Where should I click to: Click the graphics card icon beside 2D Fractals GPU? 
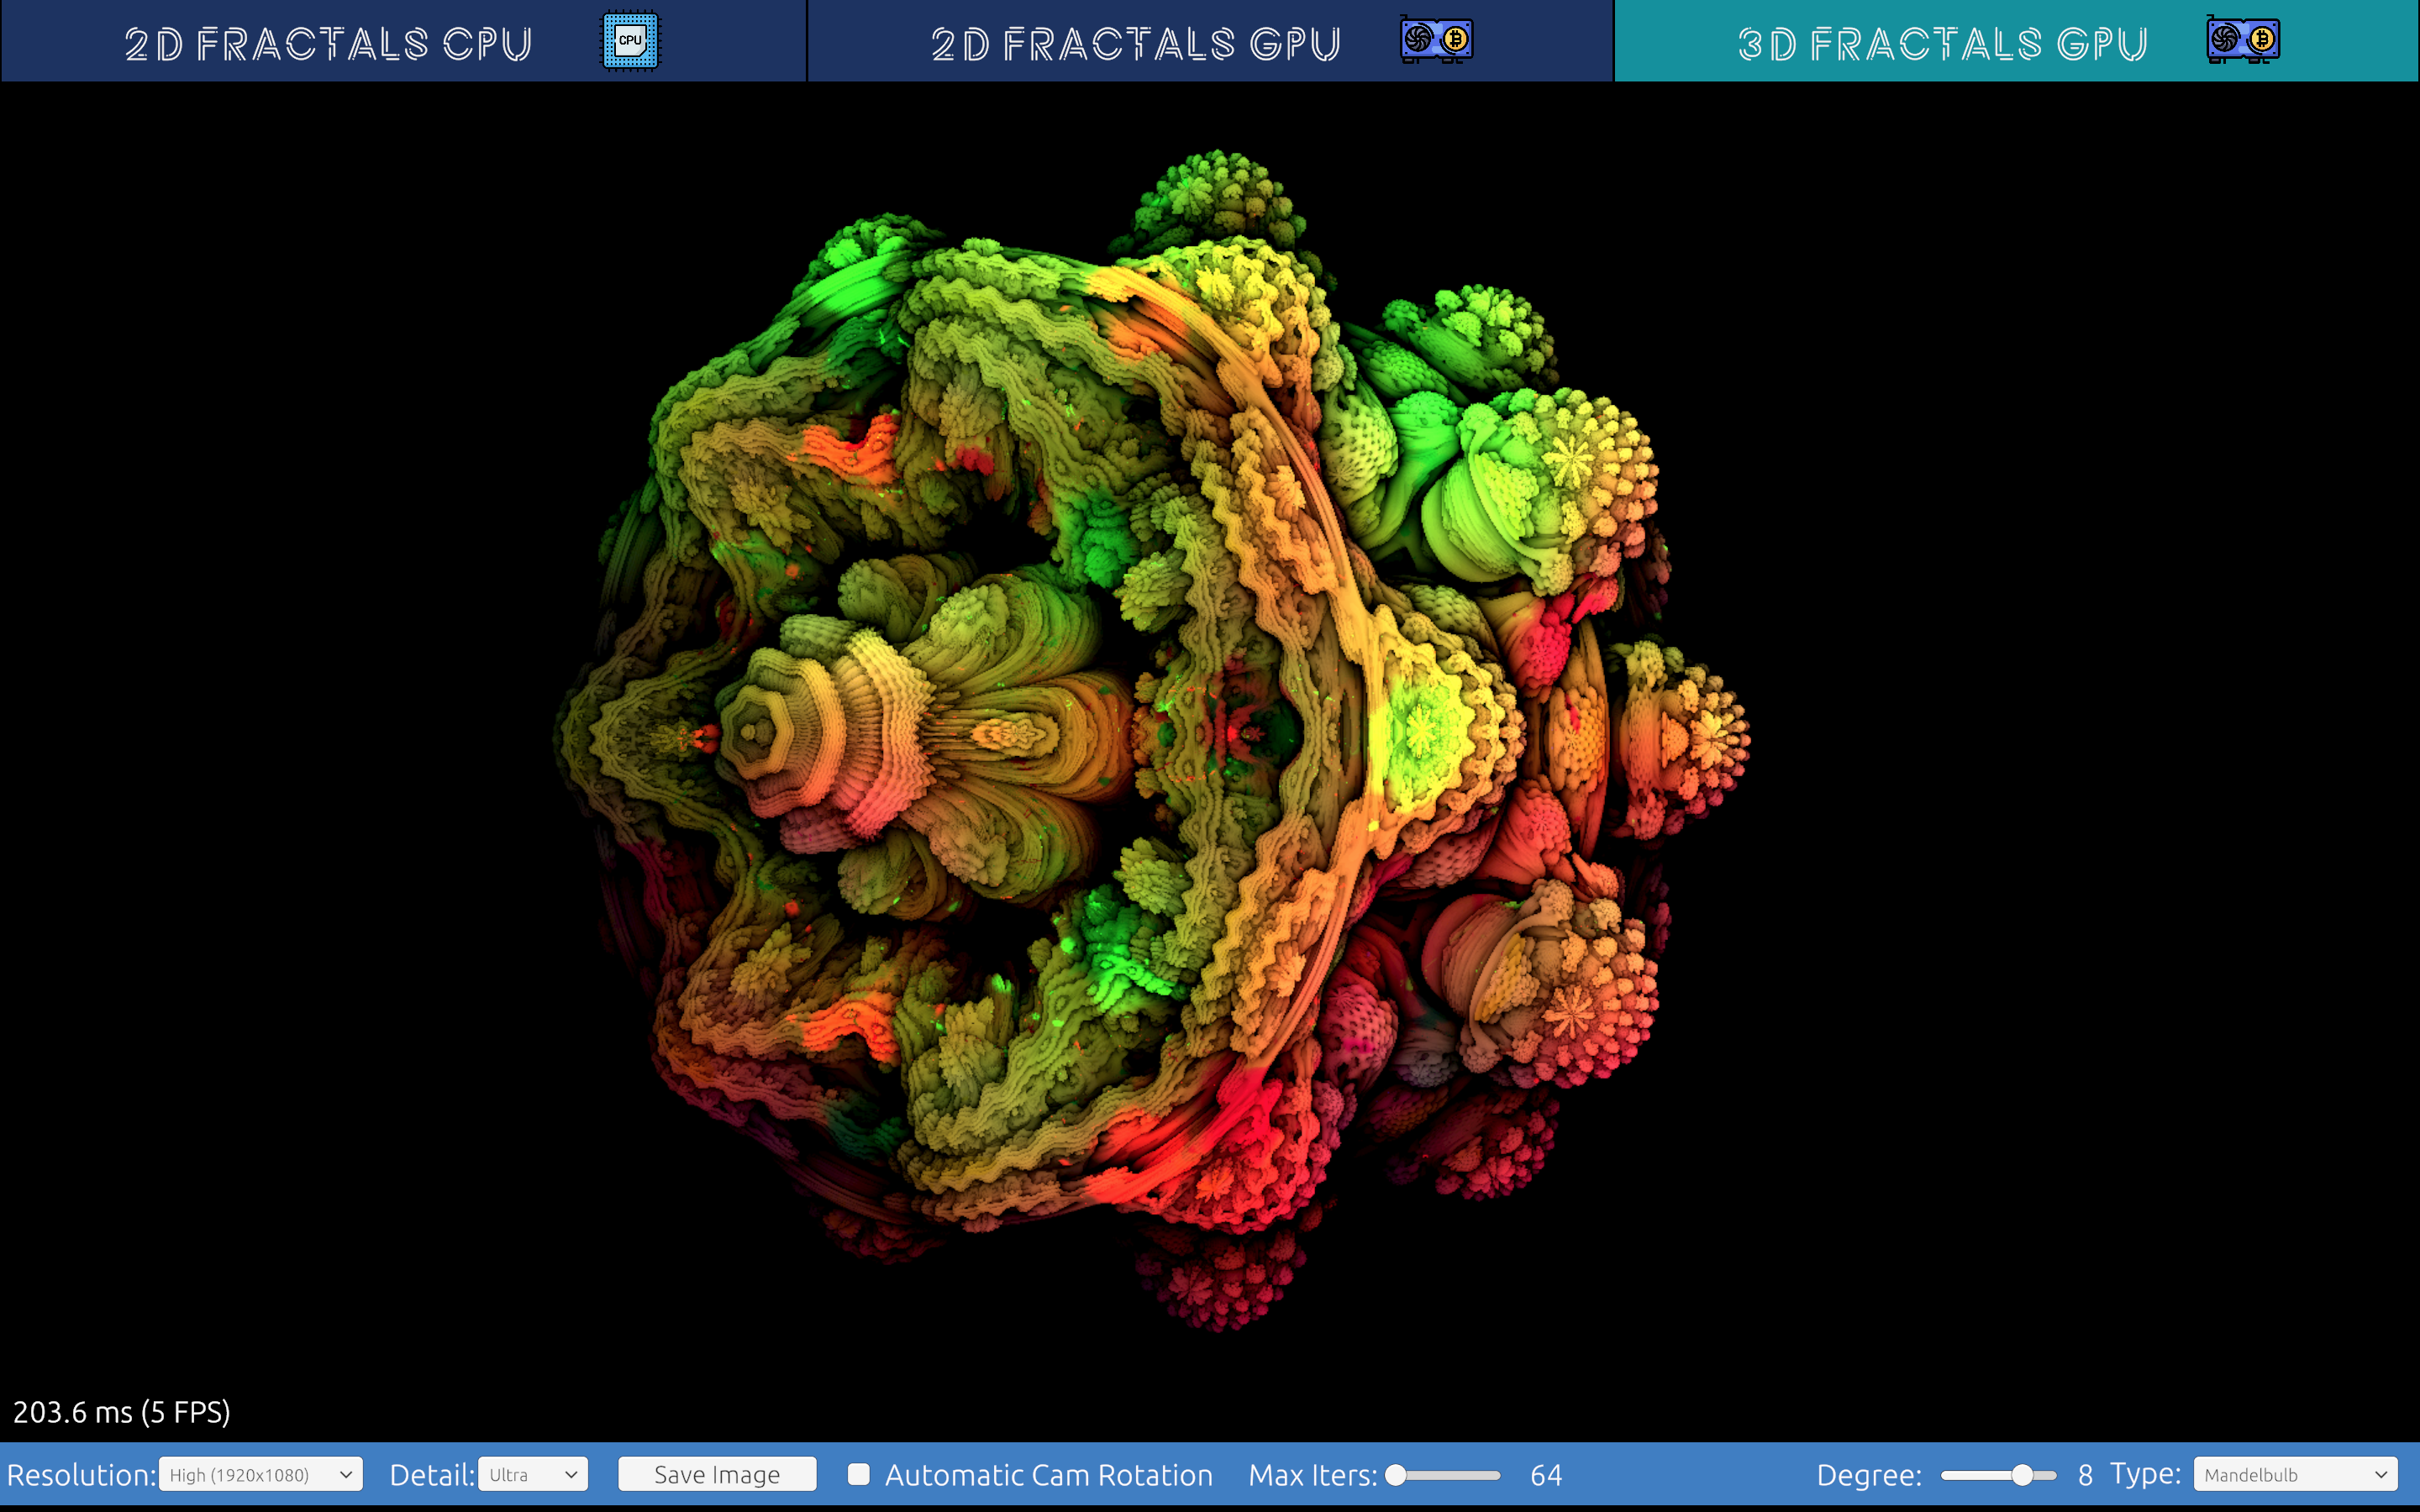(1436, 41)
